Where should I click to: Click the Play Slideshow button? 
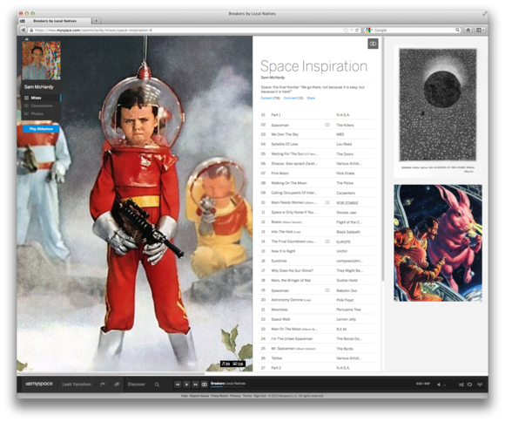click(41, 129)
